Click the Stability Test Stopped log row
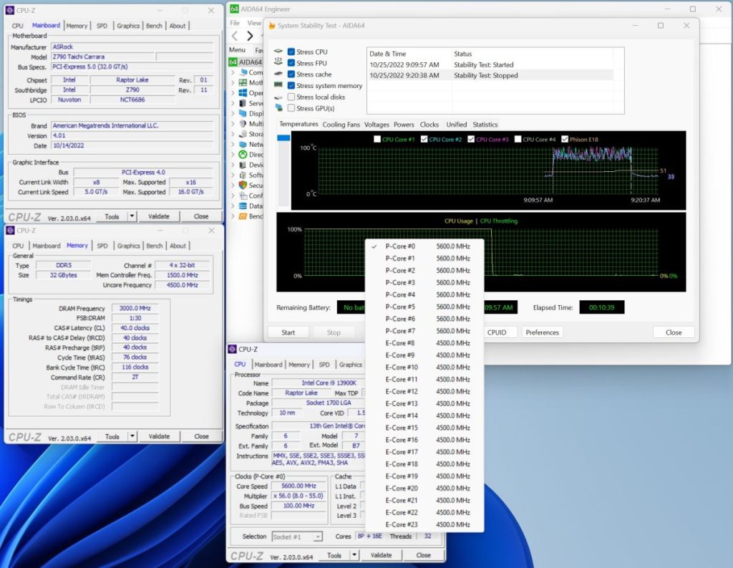 (490, 75)
